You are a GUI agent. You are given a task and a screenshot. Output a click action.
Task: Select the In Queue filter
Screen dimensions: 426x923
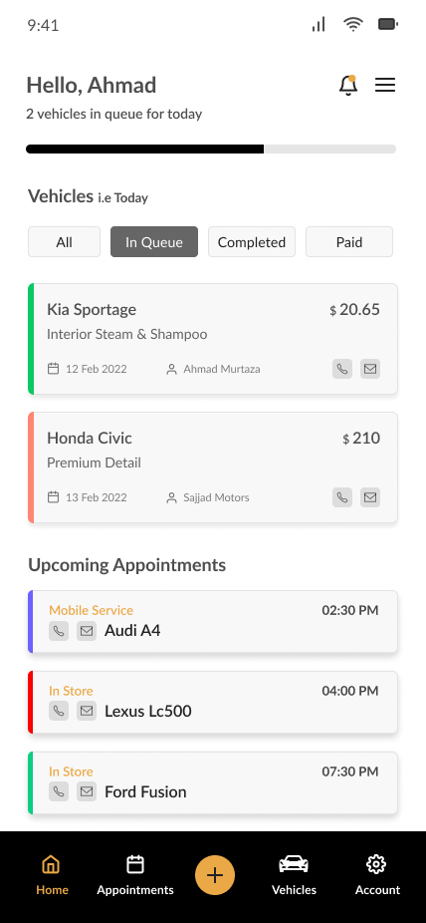pyautogui.click(x=154, y=242)
